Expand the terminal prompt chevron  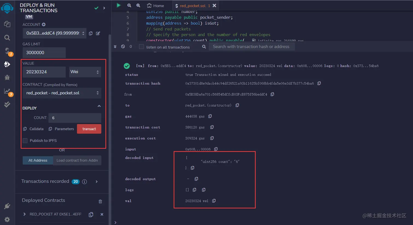click(116, 222)
